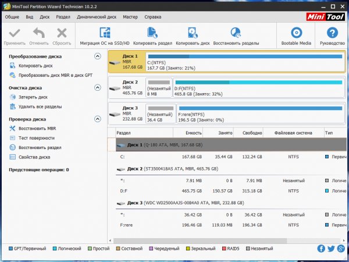The height and width of the screenshot is (262, 349).
Task: Start the Восстановить разделы tool
Action: click(236, 36)
